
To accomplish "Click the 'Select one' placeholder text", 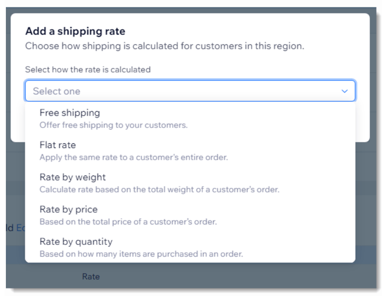I will coord(57,91).
